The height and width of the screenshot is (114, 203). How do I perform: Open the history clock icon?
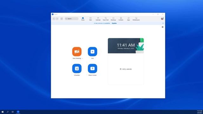[x=62, y=19]
